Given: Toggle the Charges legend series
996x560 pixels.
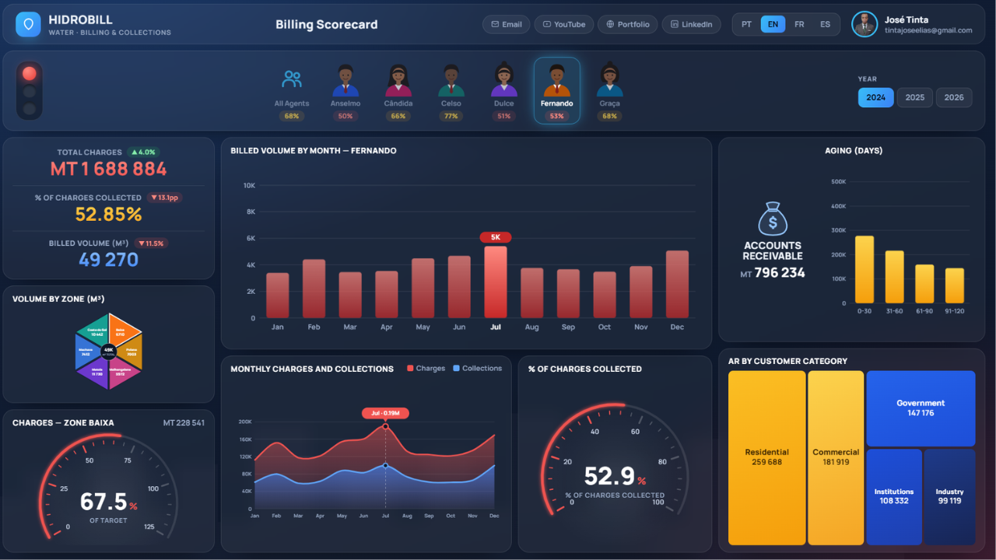Looking at the screenshot, I should (x=426, y=369).
